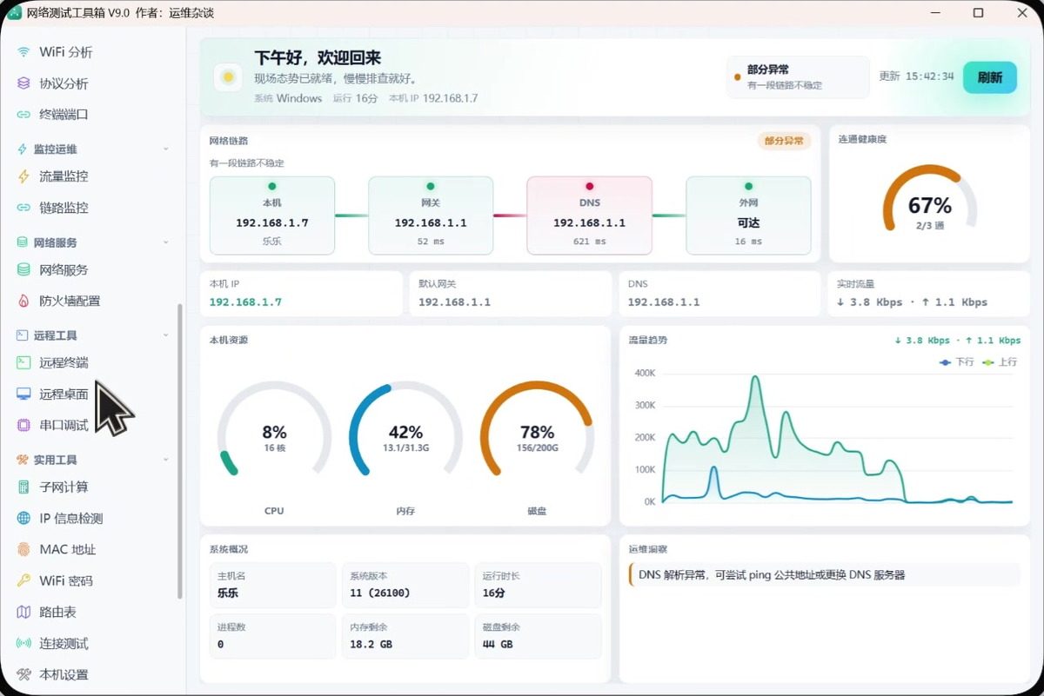Click the 刷新 refresh button
The width and height of the screenshot is (1044, 696).
(x=990, y=77)
